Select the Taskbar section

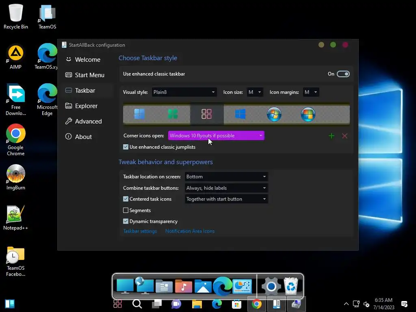tap(87, 91)
